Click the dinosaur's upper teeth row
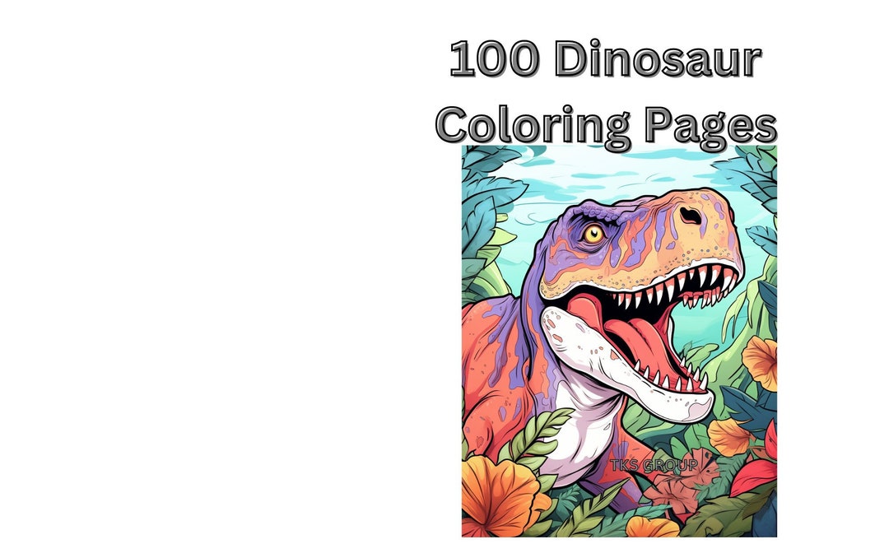Image resolution: width=889 pixels, height=544 pixels. [x=675, y=288]
